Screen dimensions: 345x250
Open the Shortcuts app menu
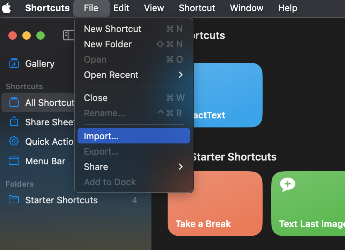pos(47,8)
